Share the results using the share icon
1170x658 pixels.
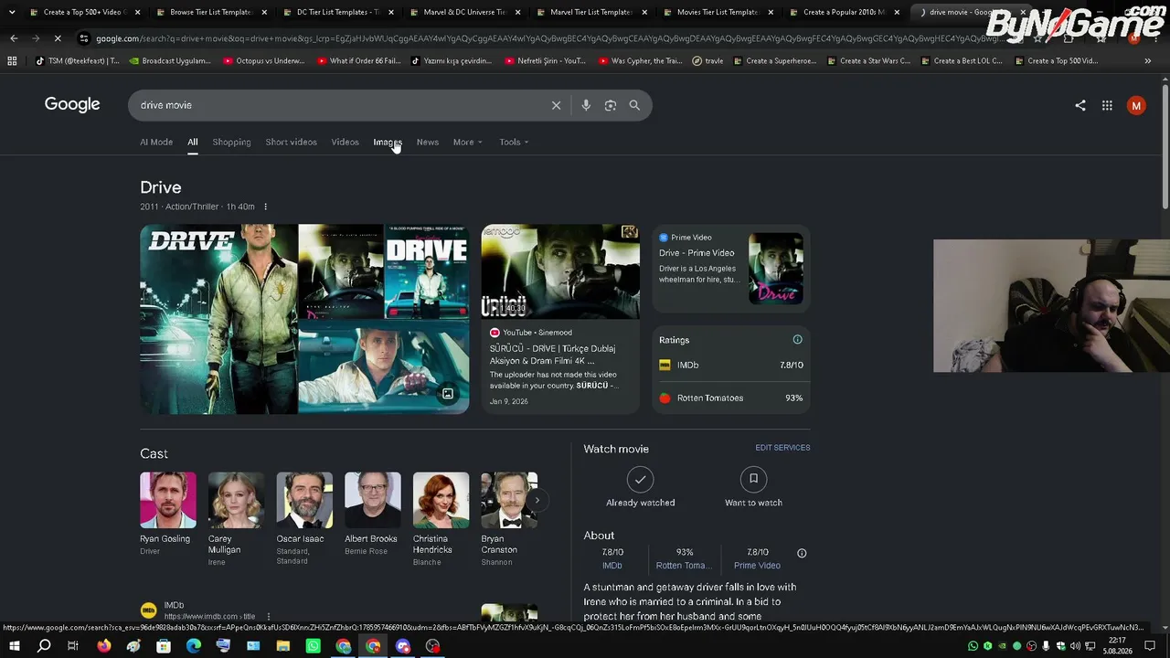pos(1080,105)
